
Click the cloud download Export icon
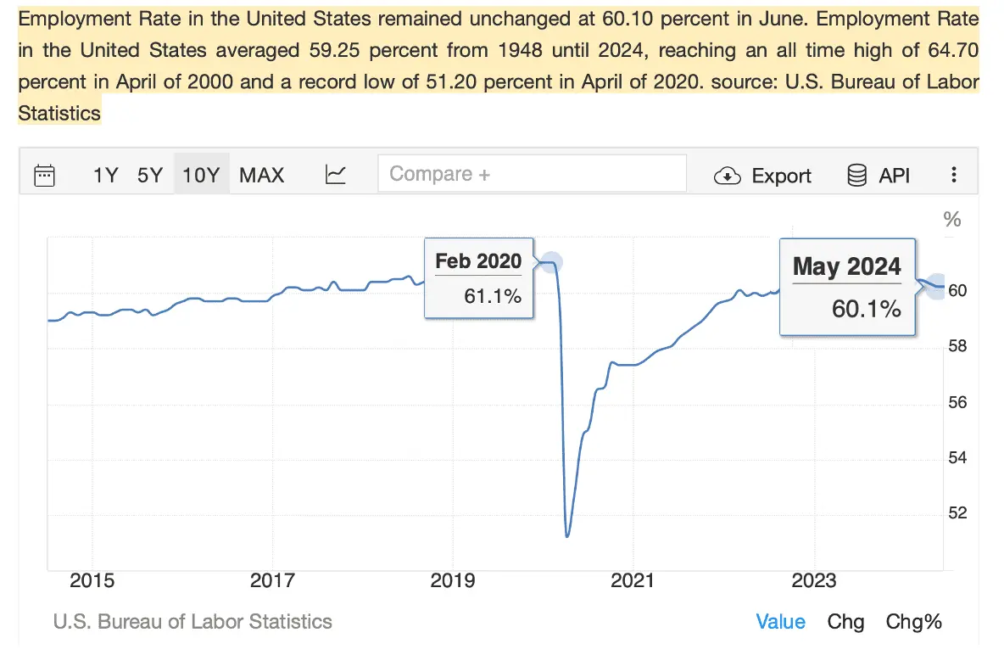728,176
